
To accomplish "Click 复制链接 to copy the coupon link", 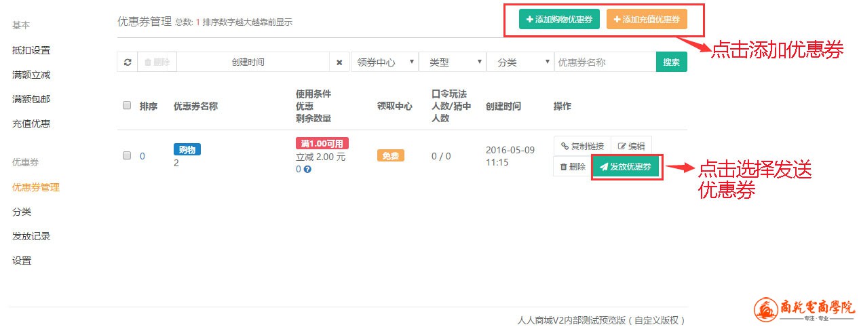I will pos(582,146).
